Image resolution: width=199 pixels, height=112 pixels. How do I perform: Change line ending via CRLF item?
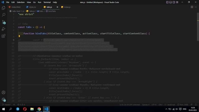(x=160, y=105)
